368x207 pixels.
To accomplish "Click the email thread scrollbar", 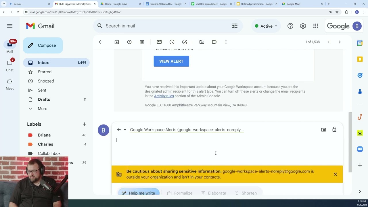I will pos(350,142).
